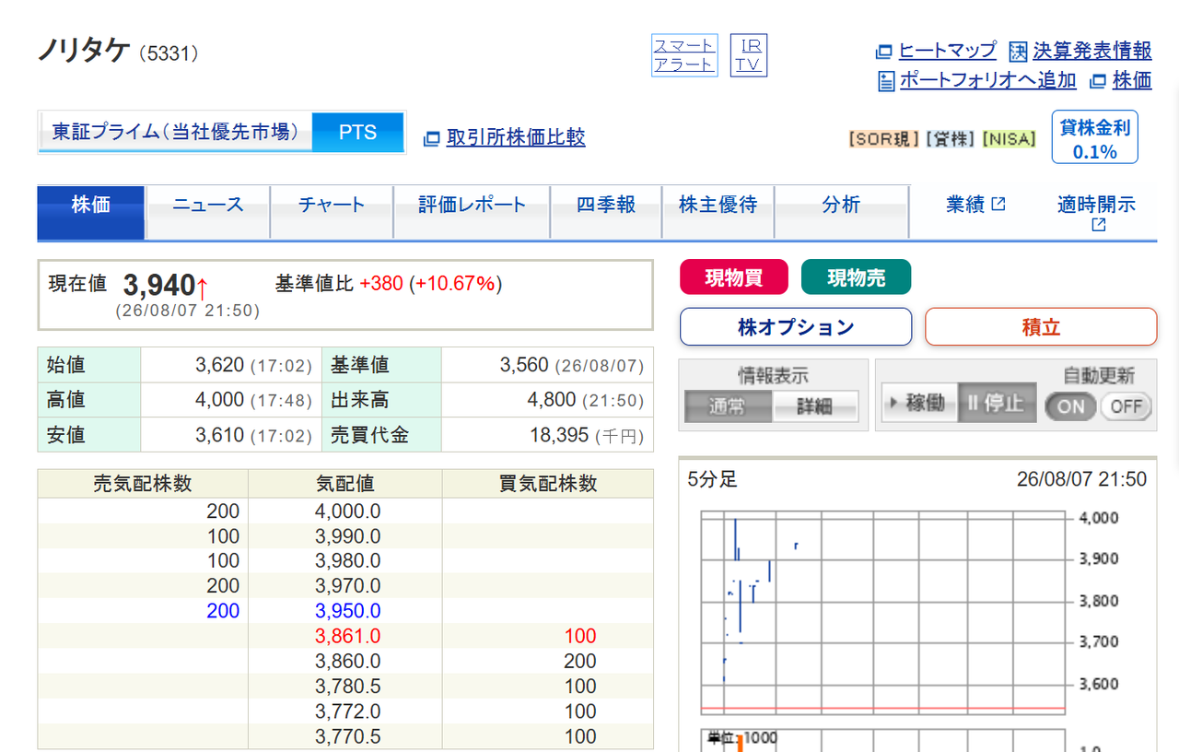This screenshot has width=1179, height=752.
Task: Pause auto-update with 停止 button
Action: click(998, 404)
